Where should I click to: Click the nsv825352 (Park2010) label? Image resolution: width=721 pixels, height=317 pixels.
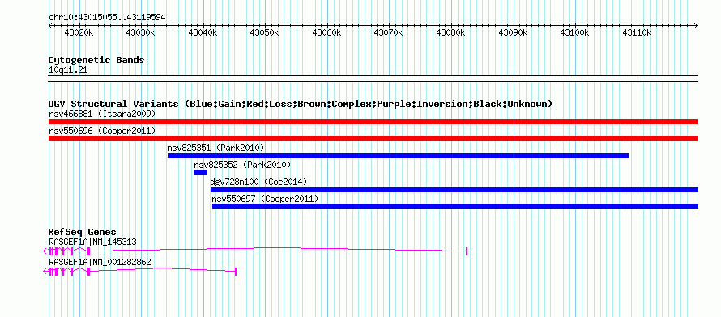pos(242,165)
